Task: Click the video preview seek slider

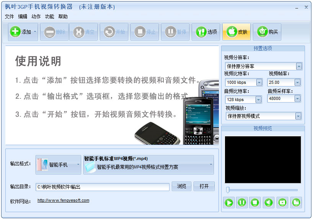Action: pos(262,190)
